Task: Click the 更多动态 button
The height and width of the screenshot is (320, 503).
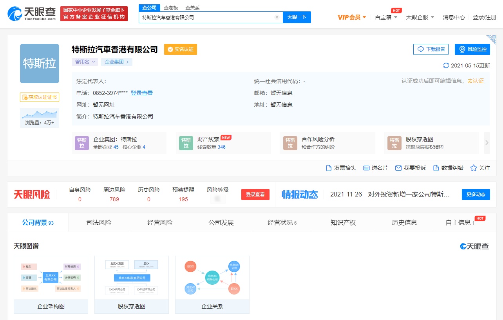Action: [476, 195]
